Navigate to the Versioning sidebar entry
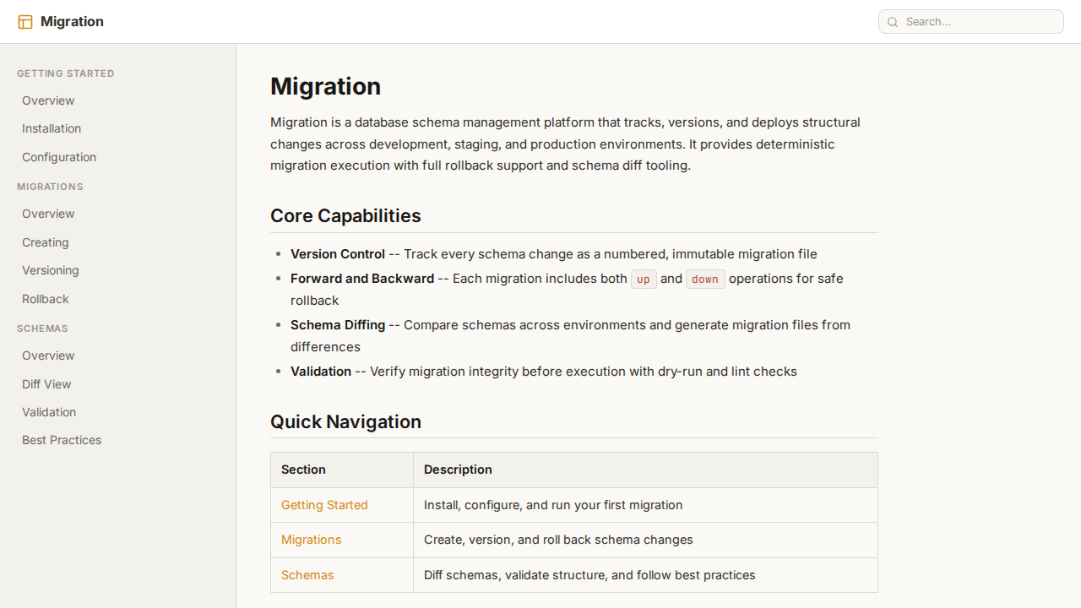The image size is (1081, 608). tap(51, 270)
